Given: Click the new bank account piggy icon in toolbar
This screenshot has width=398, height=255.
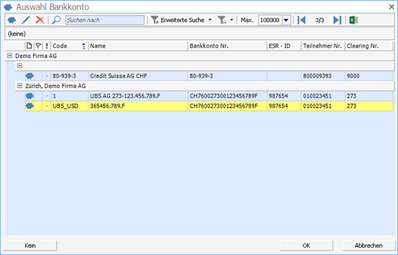Looking at the screenshot, I should tap(12, 20).
